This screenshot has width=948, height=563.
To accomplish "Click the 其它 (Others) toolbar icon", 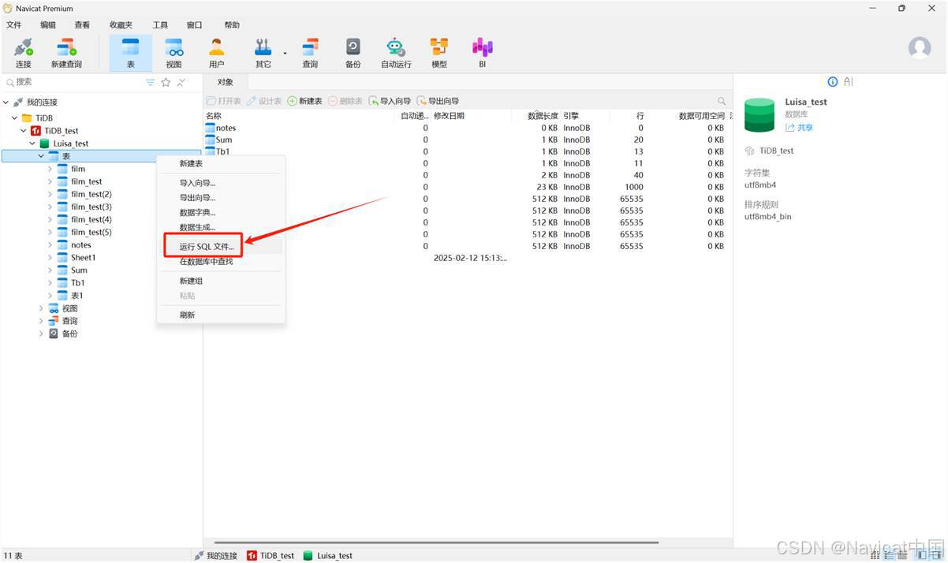I will [x=263, y=53].
